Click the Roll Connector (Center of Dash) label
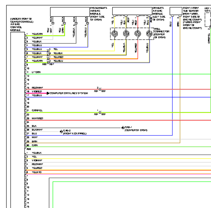 click(162, 33)
